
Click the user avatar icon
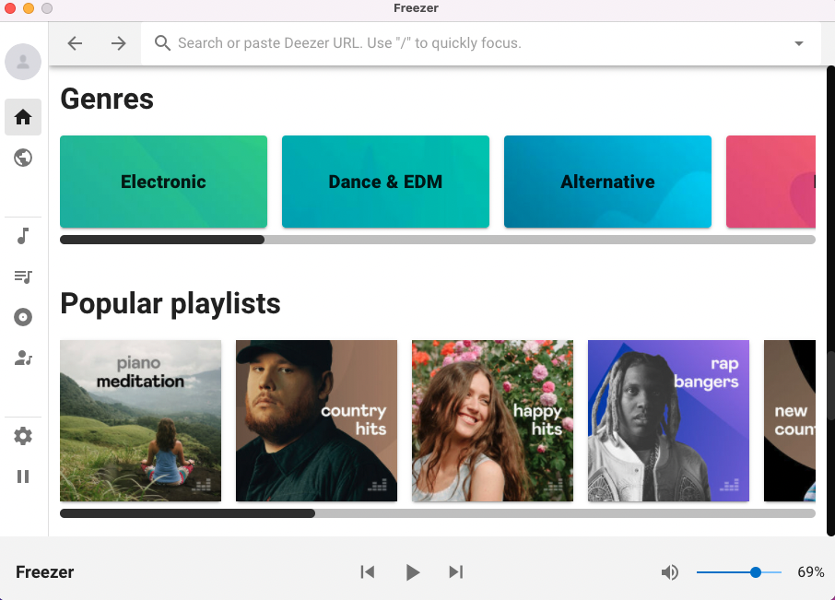[x=23, y=62]
